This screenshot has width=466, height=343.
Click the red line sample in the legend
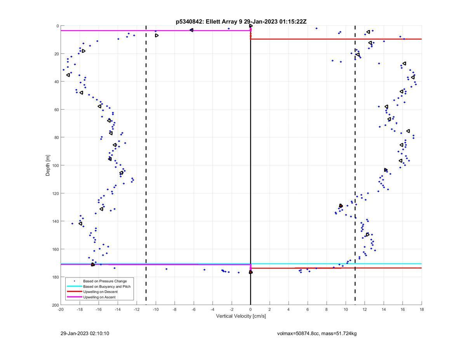(x=74, y=292)
